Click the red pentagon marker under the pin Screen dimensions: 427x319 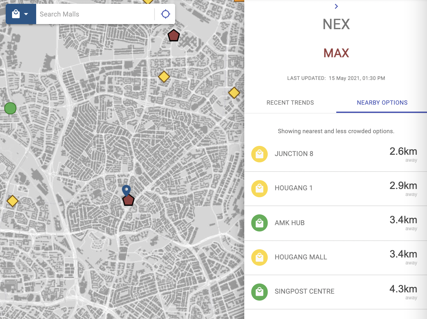point(128,200)
